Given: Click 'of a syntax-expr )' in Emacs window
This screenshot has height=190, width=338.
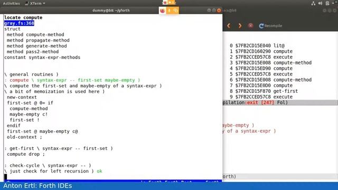Looking at the screenshot, I should (x=251, y=131).
